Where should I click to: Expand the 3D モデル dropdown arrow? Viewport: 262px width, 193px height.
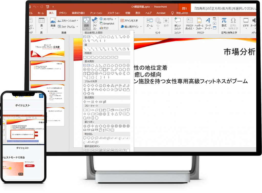click(x=115, y=19)
